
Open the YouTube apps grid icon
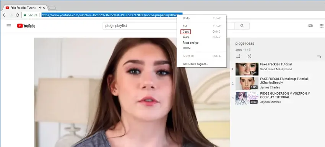tap(322, 26)
